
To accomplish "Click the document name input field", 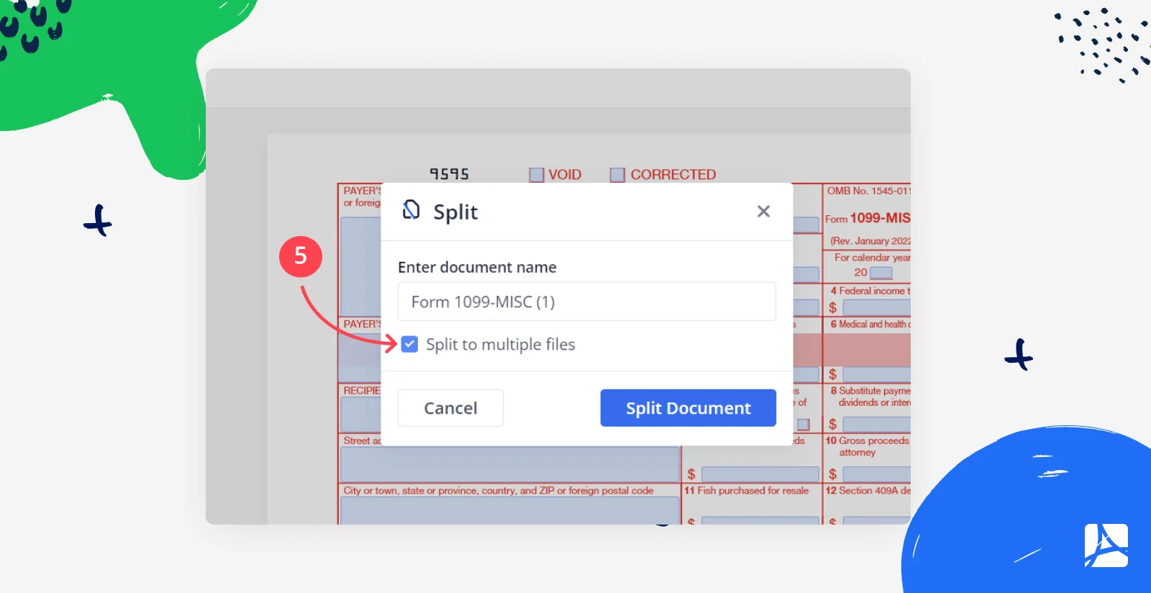I will click(586, 302).
